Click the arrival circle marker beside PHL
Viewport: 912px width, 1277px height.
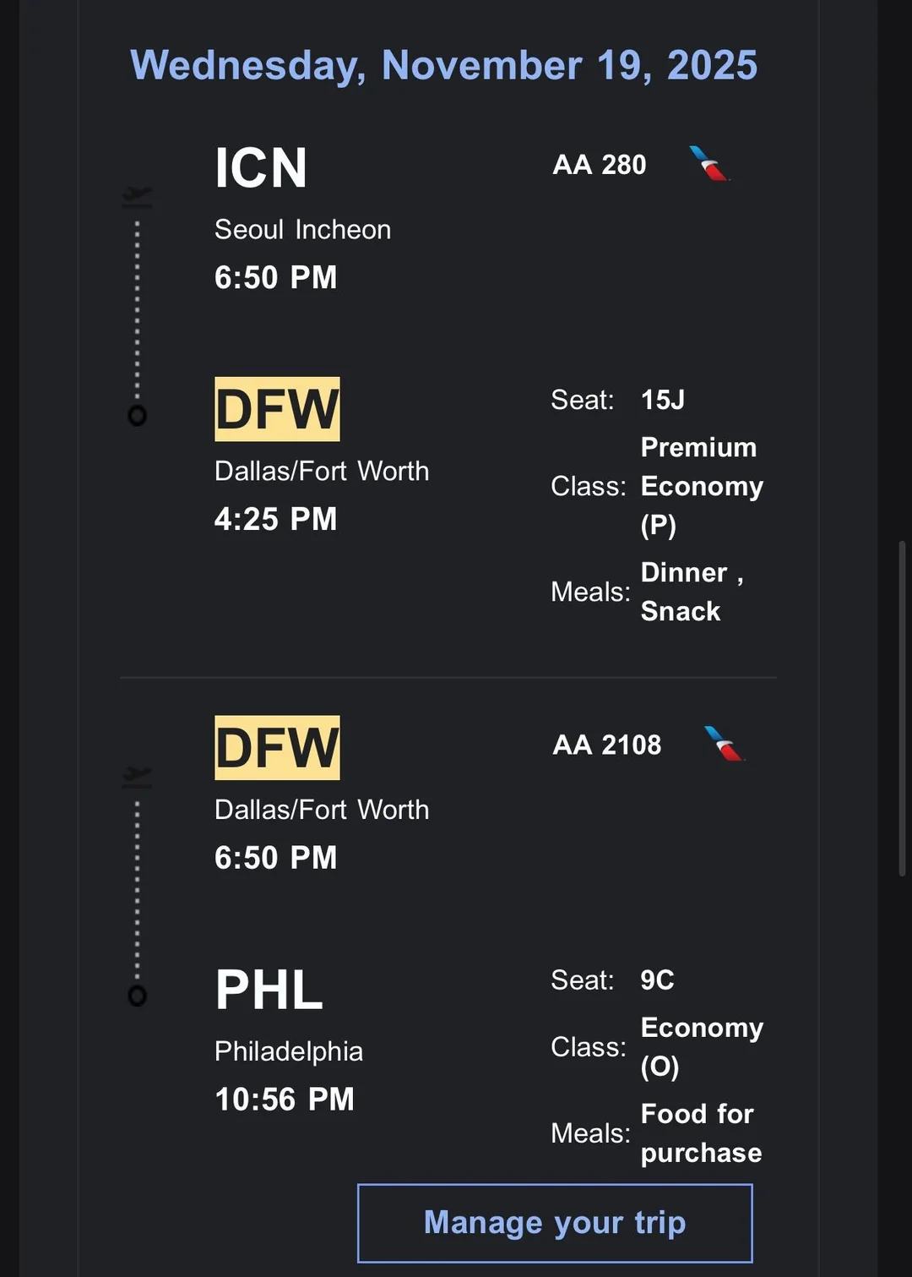[137, 996]
